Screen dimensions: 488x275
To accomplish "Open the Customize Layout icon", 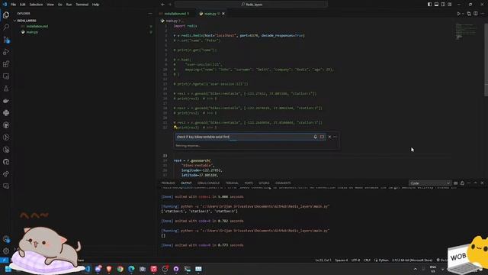I will click(450, 5).
